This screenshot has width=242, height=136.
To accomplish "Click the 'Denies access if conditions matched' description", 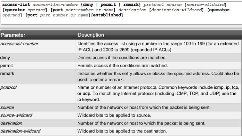I will click(122, 58).
